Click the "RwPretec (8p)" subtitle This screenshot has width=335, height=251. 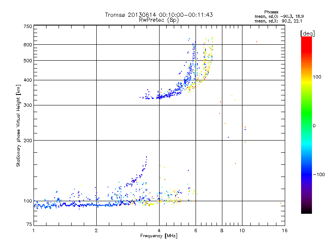(x=159, y=20)
